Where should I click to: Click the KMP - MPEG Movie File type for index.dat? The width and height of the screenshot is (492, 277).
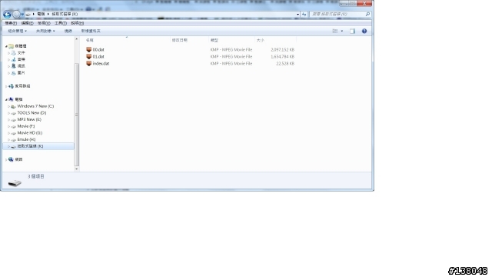coord(231,63)
